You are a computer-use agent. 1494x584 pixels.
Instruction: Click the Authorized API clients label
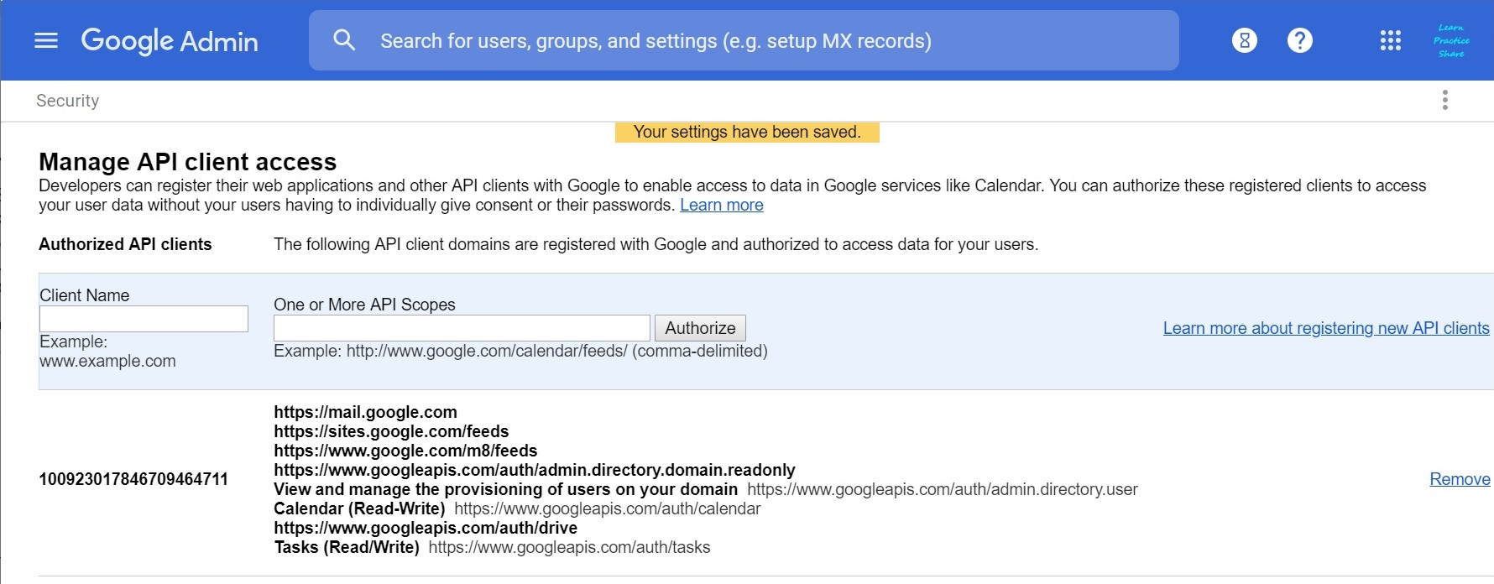pos(125,244)
